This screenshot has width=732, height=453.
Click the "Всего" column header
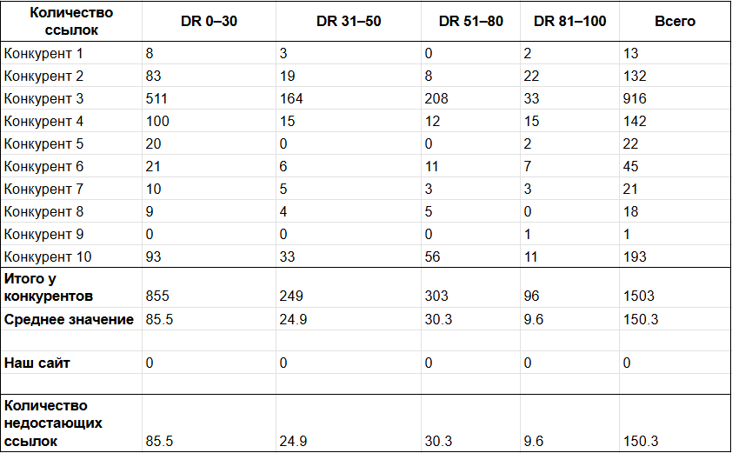pyautogui.click(x=674, y=21)
